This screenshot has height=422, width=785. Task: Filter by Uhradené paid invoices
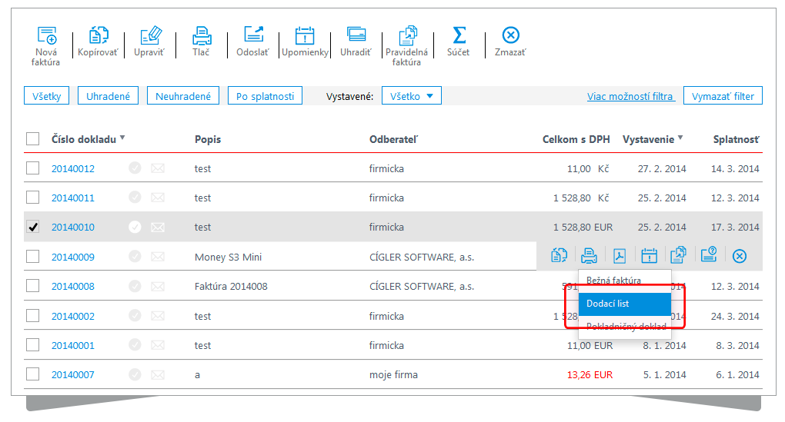pos(109,96)
